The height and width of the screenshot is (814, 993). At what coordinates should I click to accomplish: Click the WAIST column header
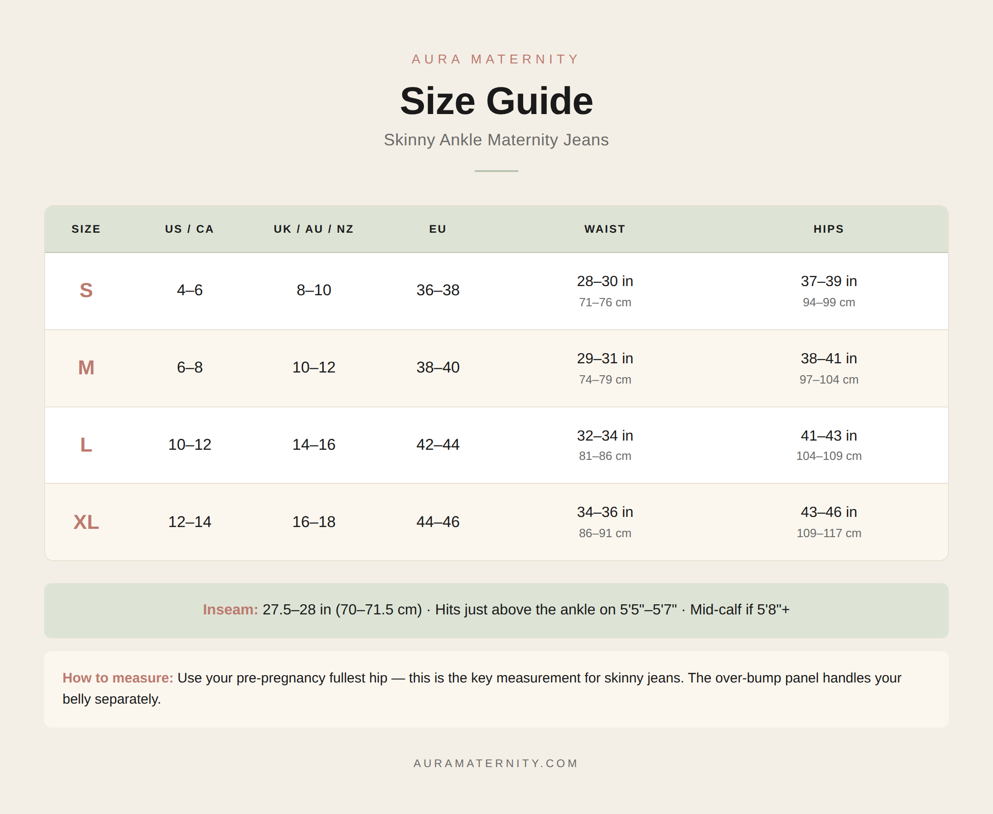[x=605, y=229]
